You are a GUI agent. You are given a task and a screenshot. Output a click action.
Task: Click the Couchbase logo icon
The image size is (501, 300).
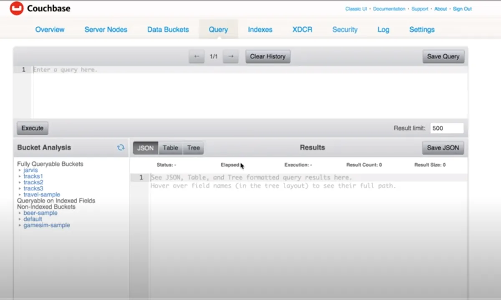pos(17,8)
